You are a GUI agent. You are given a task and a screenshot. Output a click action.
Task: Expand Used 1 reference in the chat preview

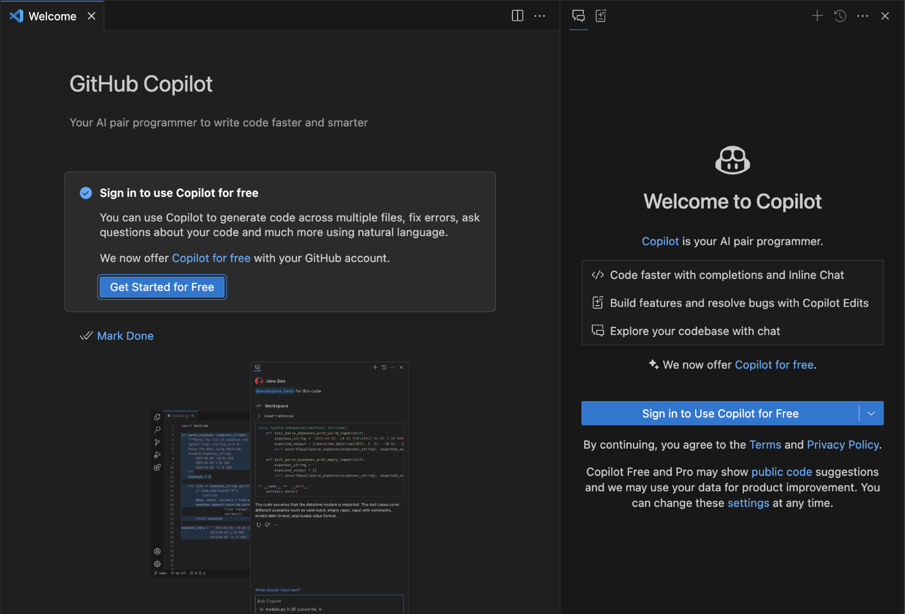tap(280, 415)
